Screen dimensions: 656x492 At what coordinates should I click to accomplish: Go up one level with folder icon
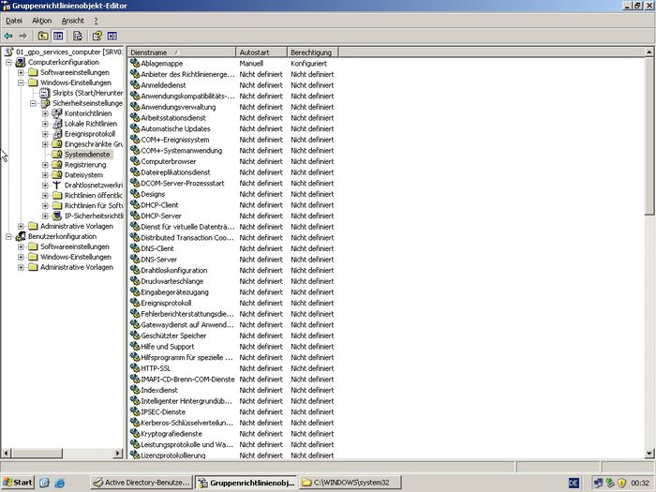[x=43, y=36]
